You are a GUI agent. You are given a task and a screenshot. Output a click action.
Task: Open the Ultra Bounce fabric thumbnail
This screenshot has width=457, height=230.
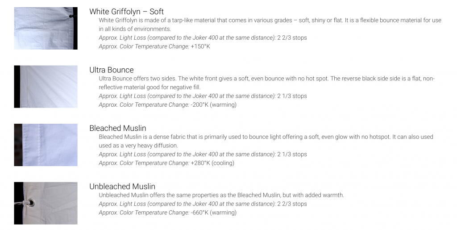(46, 87)
